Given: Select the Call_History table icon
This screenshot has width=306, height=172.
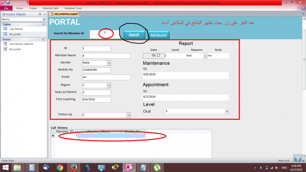Looking at the screenshot, I should pos(5,29).
